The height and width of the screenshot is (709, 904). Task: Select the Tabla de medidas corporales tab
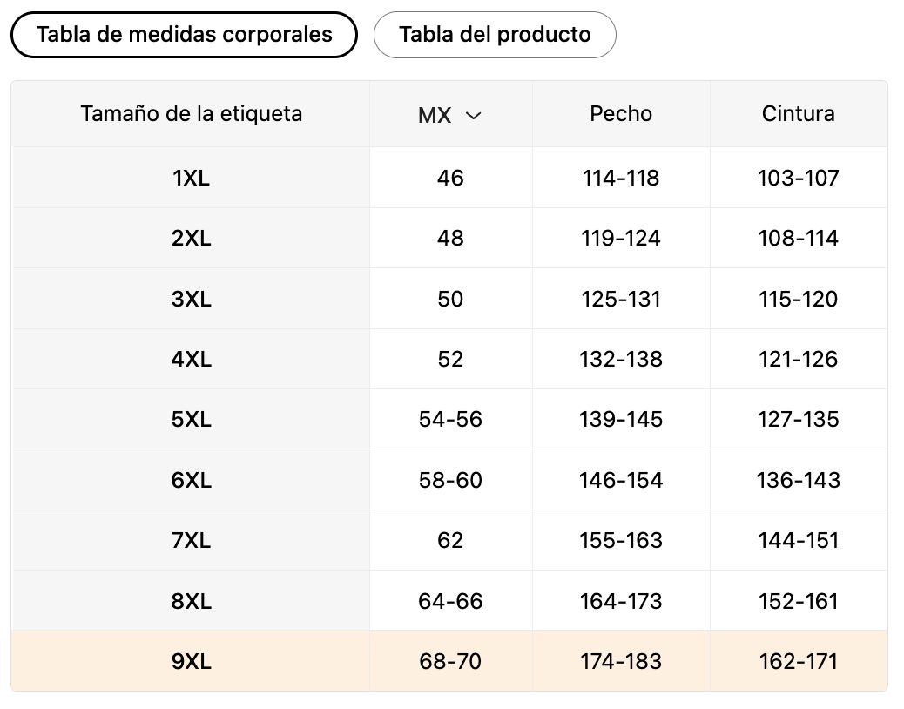[184, 35]
